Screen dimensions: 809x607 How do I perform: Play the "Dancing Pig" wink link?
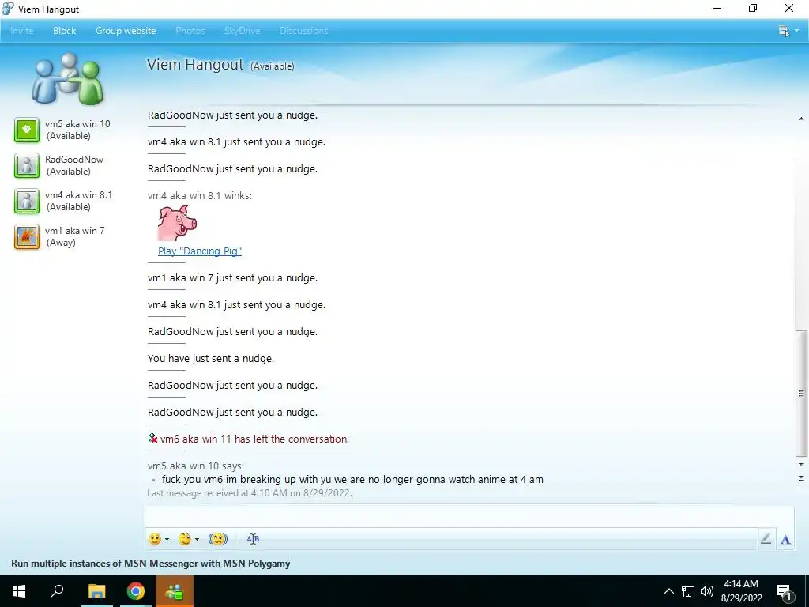[x=200, y=251]
